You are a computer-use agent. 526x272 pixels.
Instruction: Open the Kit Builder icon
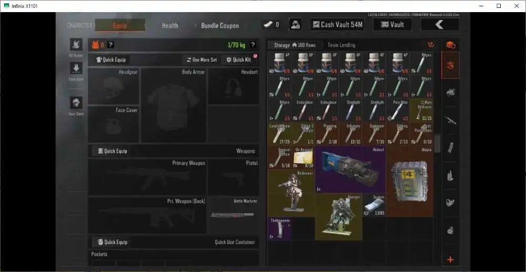point(76,45)
